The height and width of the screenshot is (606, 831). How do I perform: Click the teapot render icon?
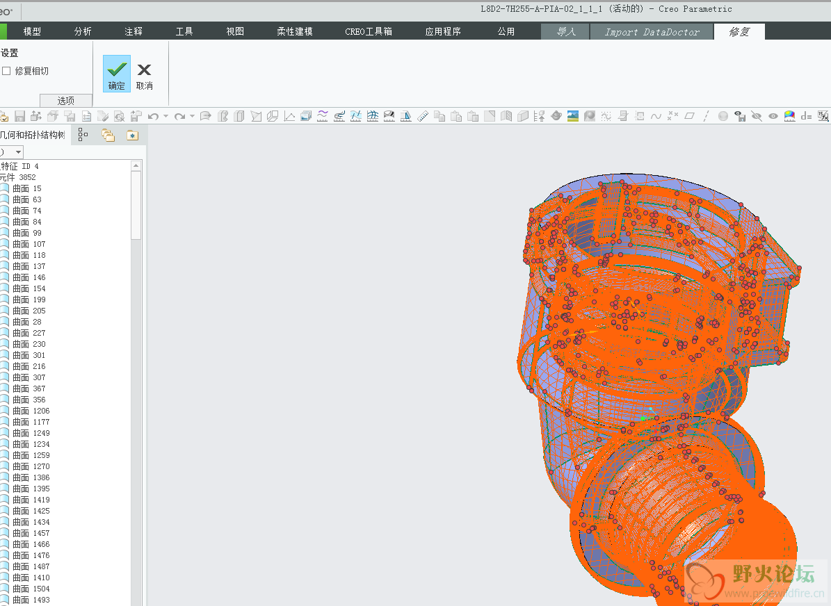point(556,116)
